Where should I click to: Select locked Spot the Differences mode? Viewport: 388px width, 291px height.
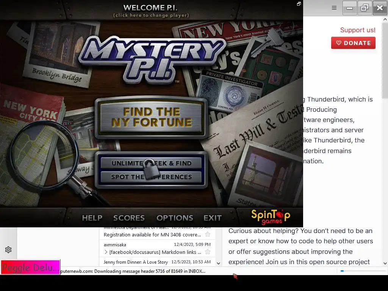pyautogui.click(x=152, y=177)
